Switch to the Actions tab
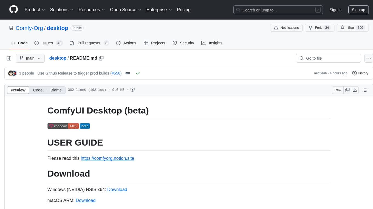The height and width of the screenshot is (209, 373). tap(126, 43)
